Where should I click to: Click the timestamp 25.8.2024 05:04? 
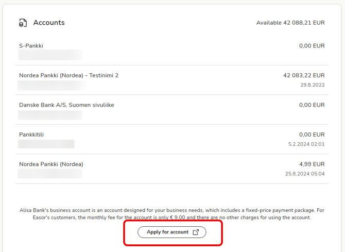coord(305,174)
